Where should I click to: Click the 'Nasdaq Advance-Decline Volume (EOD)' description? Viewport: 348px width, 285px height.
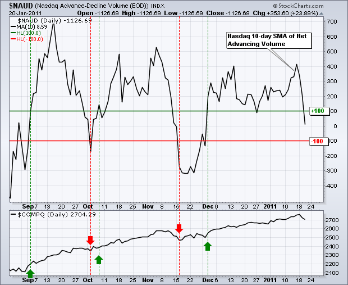tap(91, 6)
